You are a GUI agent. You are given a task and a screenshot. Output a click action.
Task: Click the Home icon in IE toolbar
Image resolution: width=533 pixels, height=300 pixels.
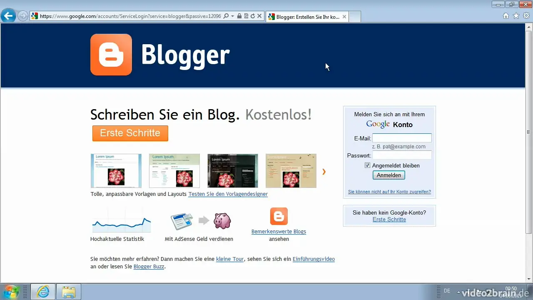coord(506,16)
